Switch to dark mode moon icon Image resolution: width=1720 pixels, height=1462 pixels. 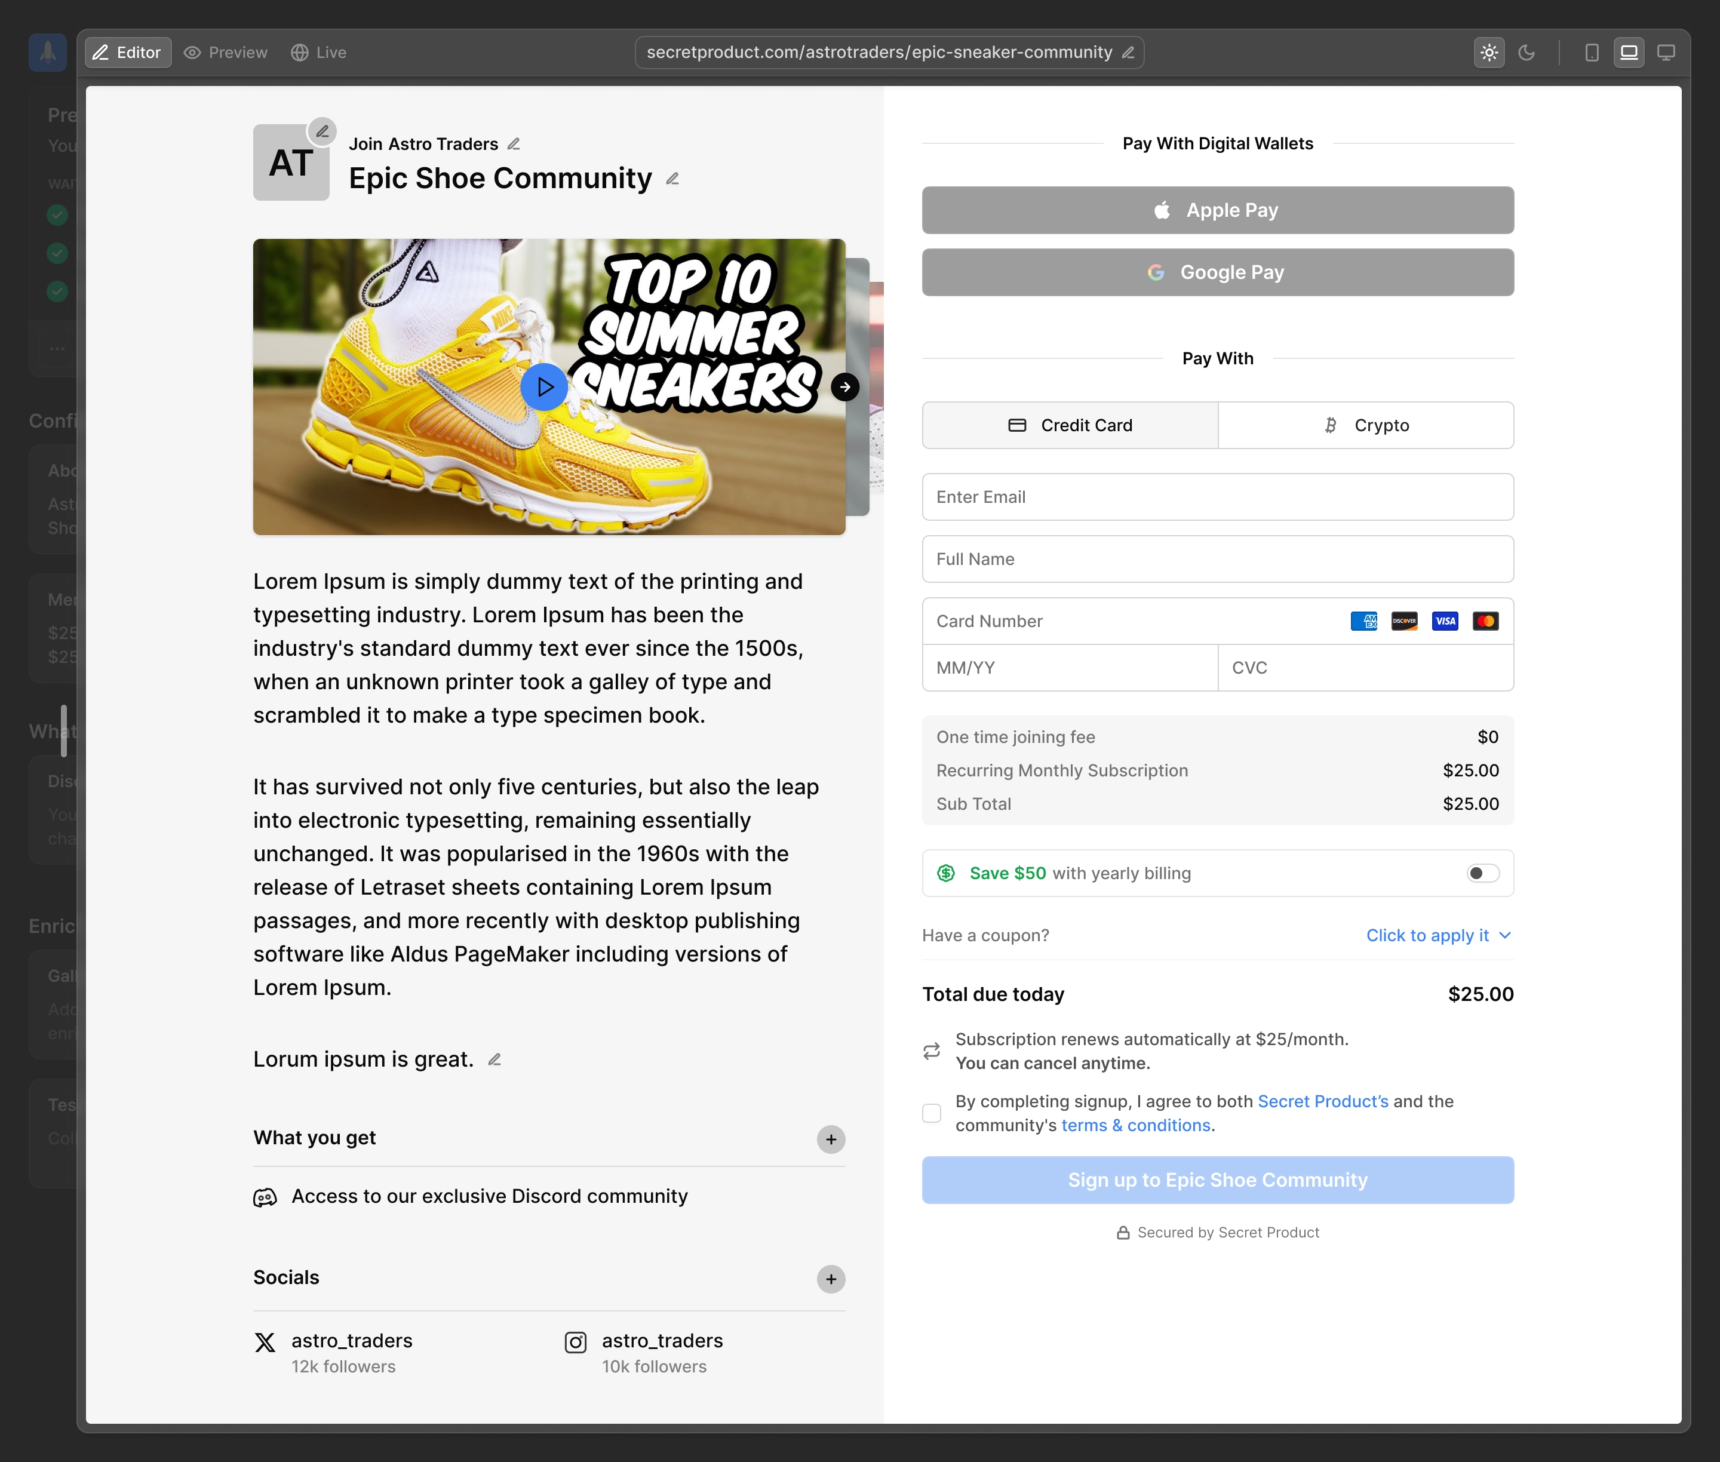[1526, 53]
